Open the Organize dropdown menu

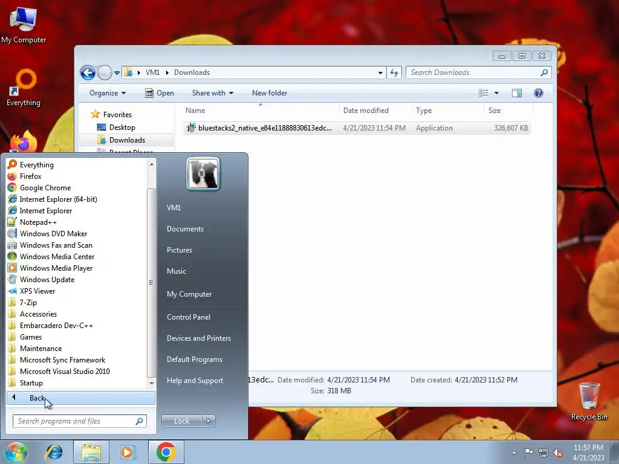(x=108, y=92)
